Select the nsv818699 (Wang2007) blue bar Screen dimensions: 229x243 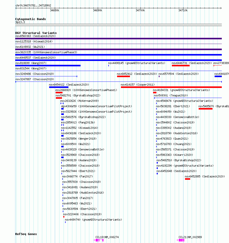(x=48, y=66)
